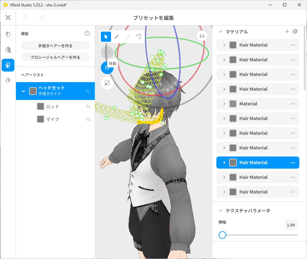Select the arrow selection tool

[x=106, y=37]
